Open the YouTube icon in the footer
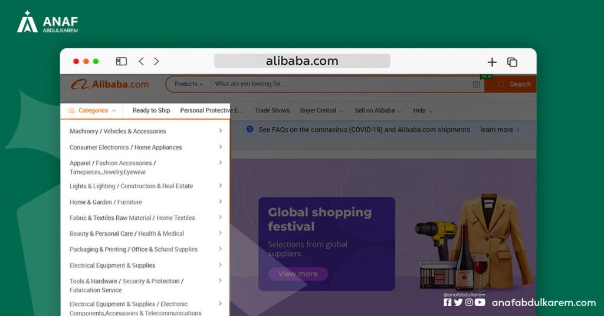The width and height of the screenshot is (604, 316). [x=480, y=302]
